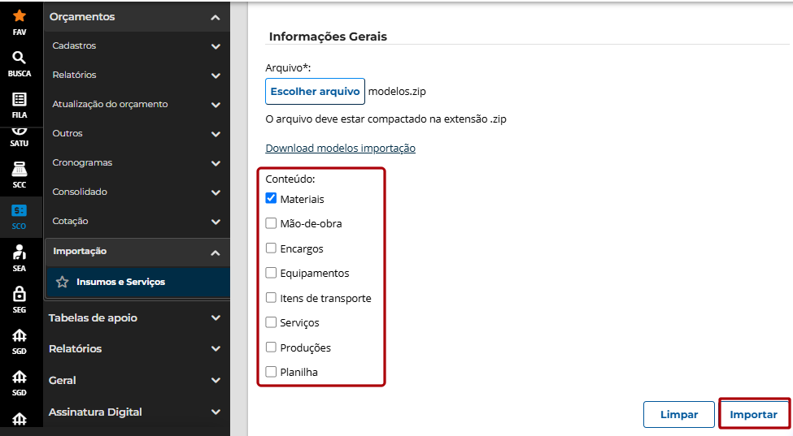This screenshot has height=436, width=793.
Task: Open the top-level Relatórios section below Tabelas de apoio
Action: 76,348
